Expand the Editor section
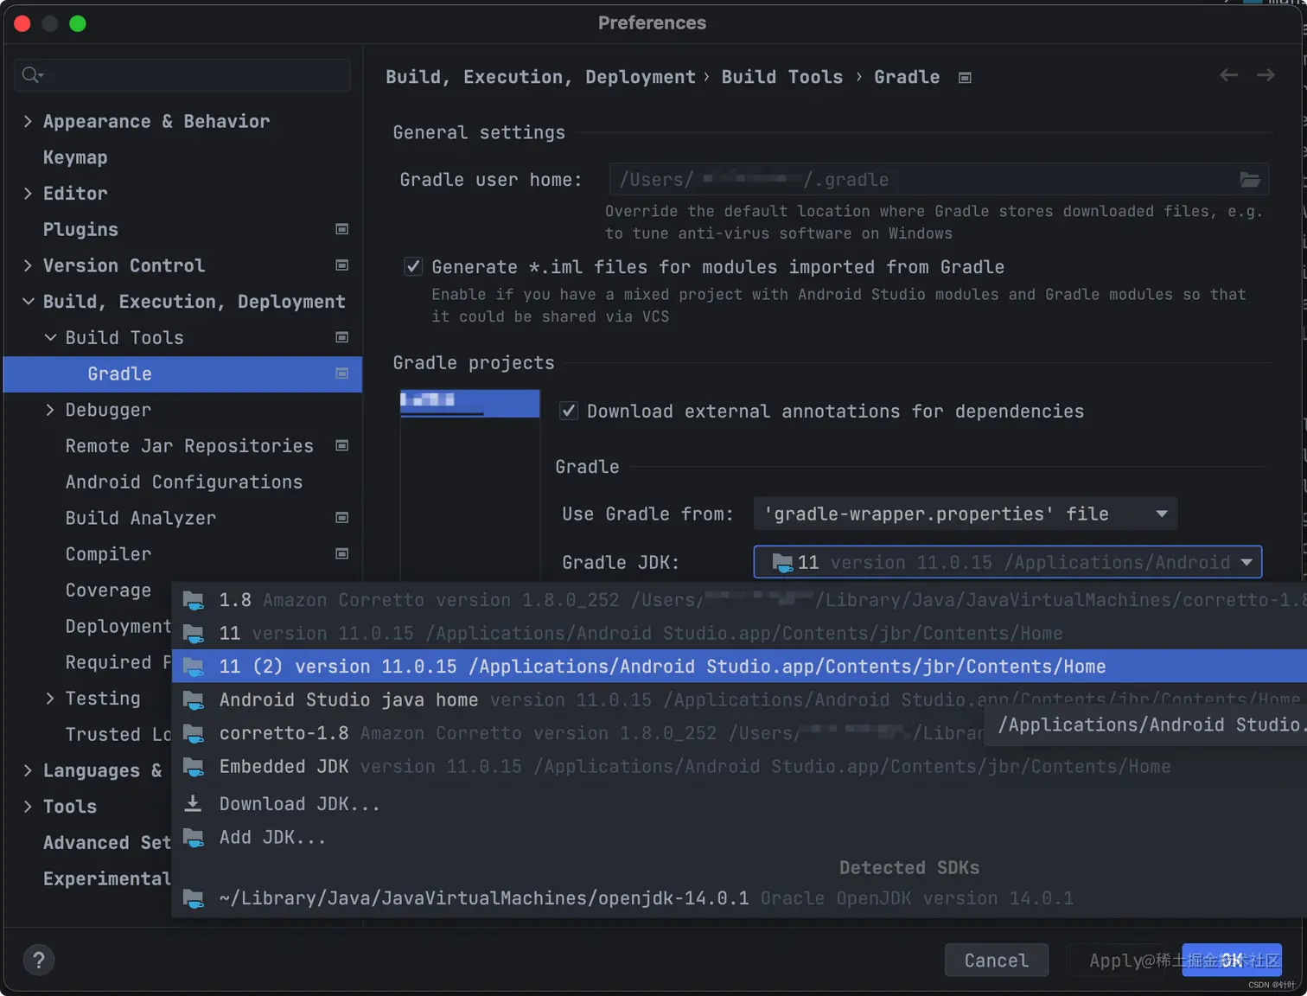1307x996 pixels. click(28, 194)
